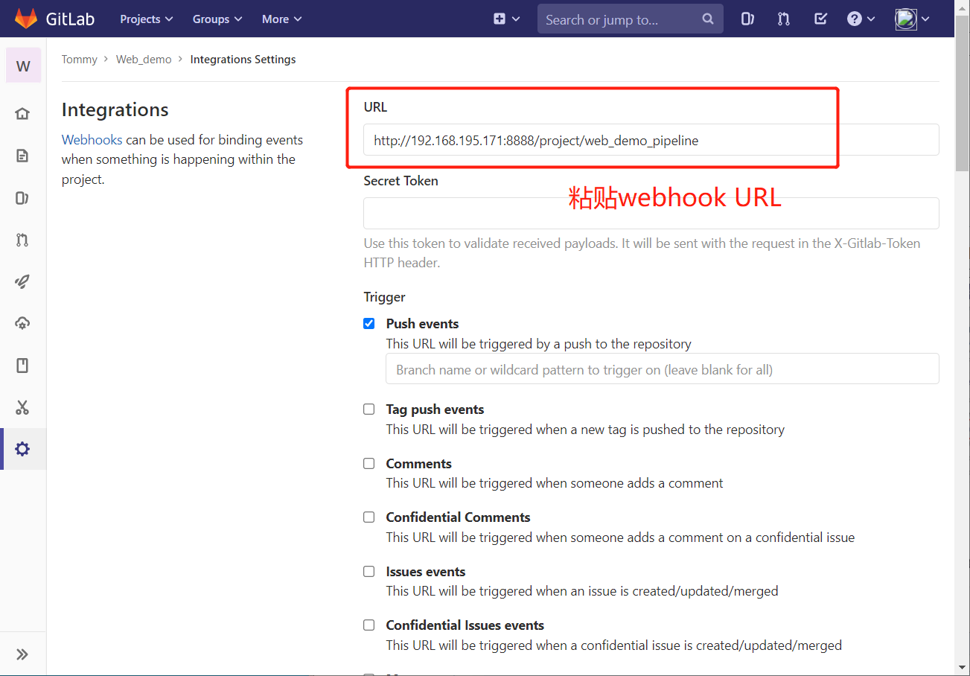Click the webhook URL input field
Viewport: 970px width, 676px height.
tap(651, 140)
